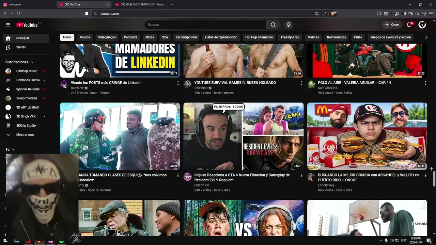Screen dimensions: 436x245
Task: Open the browser main menu
Action: click(x=431, y=14)
